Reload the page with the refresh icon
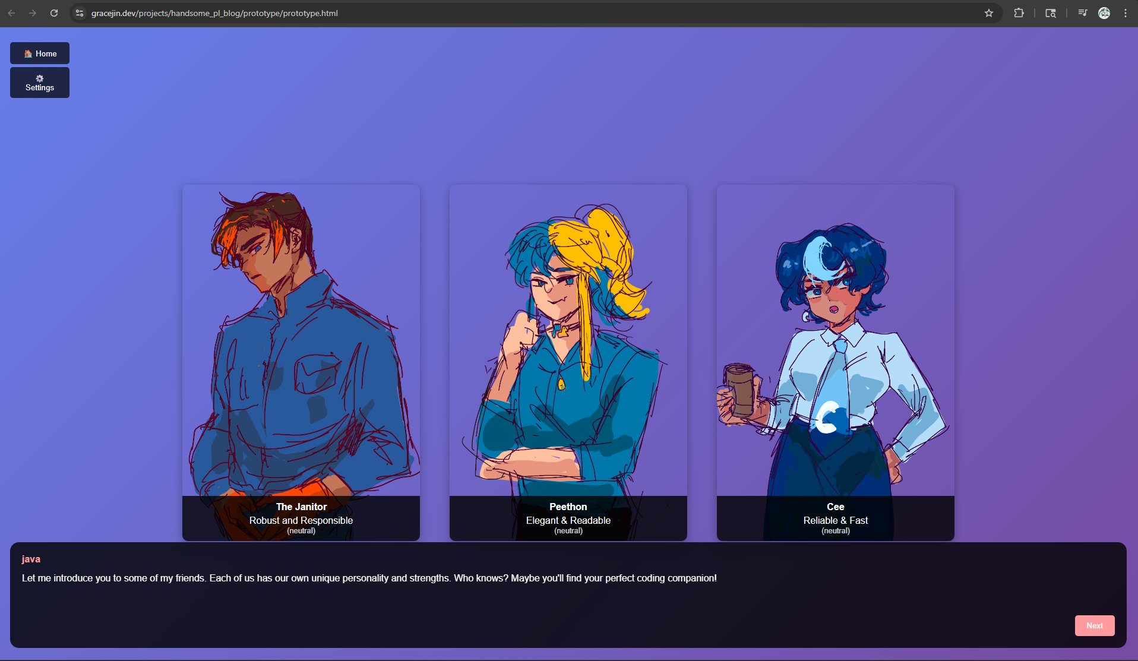The height and width of the screenshot is (661, 1138). (x=54, y=13)
